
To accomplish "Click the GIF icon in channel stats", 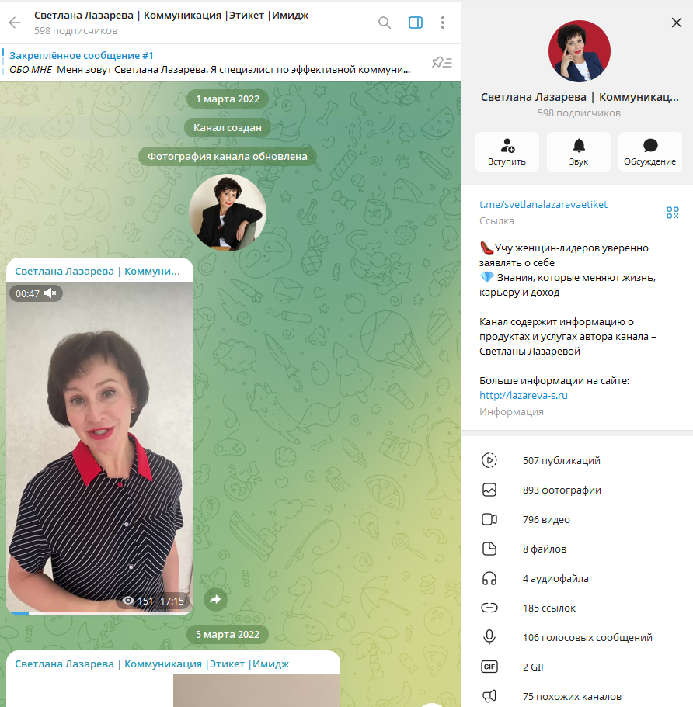I will point(489,667).
